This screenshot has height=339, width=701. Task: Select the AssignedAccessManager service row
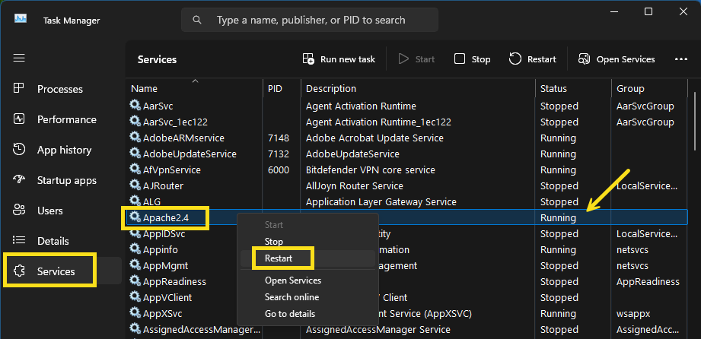407,330
